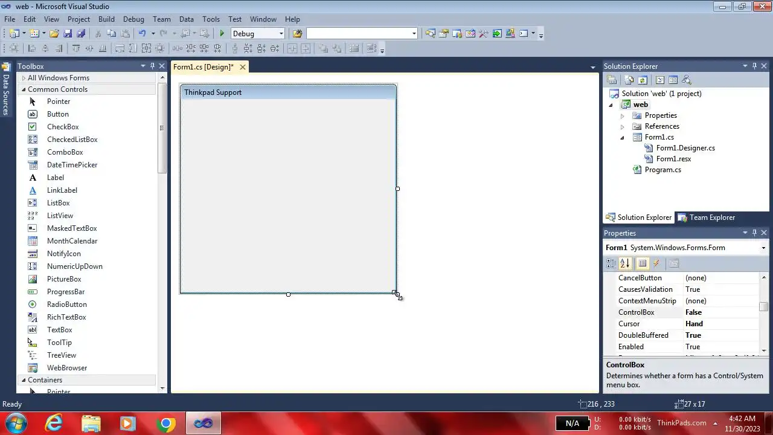Click the Properties grid vertical scrollbar
Screen dimensions: 773x435
[x=764, y=313]
